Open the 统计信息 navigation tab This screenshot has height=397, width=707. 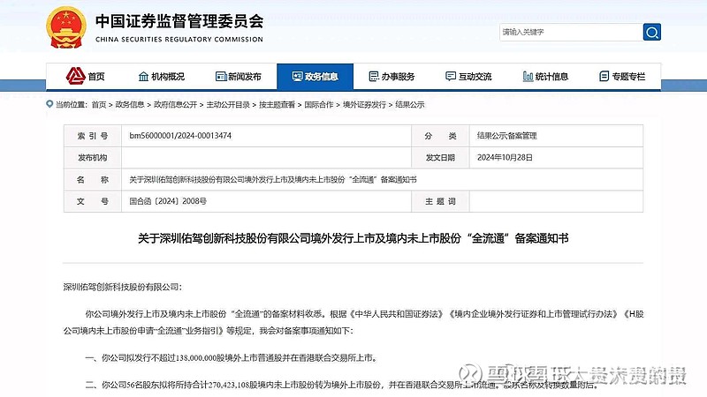545,77
